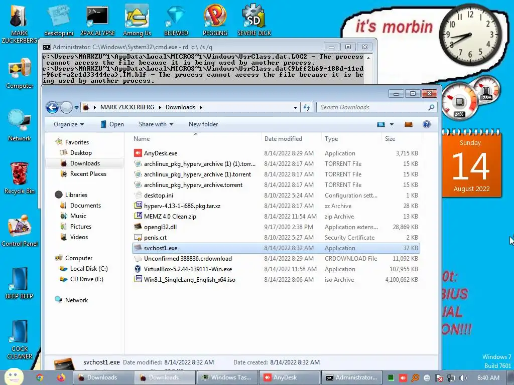Open Explorer Help question mark icon
This screenshot has height=385, width=514.
pyautogui.click(x=427, y=124)
